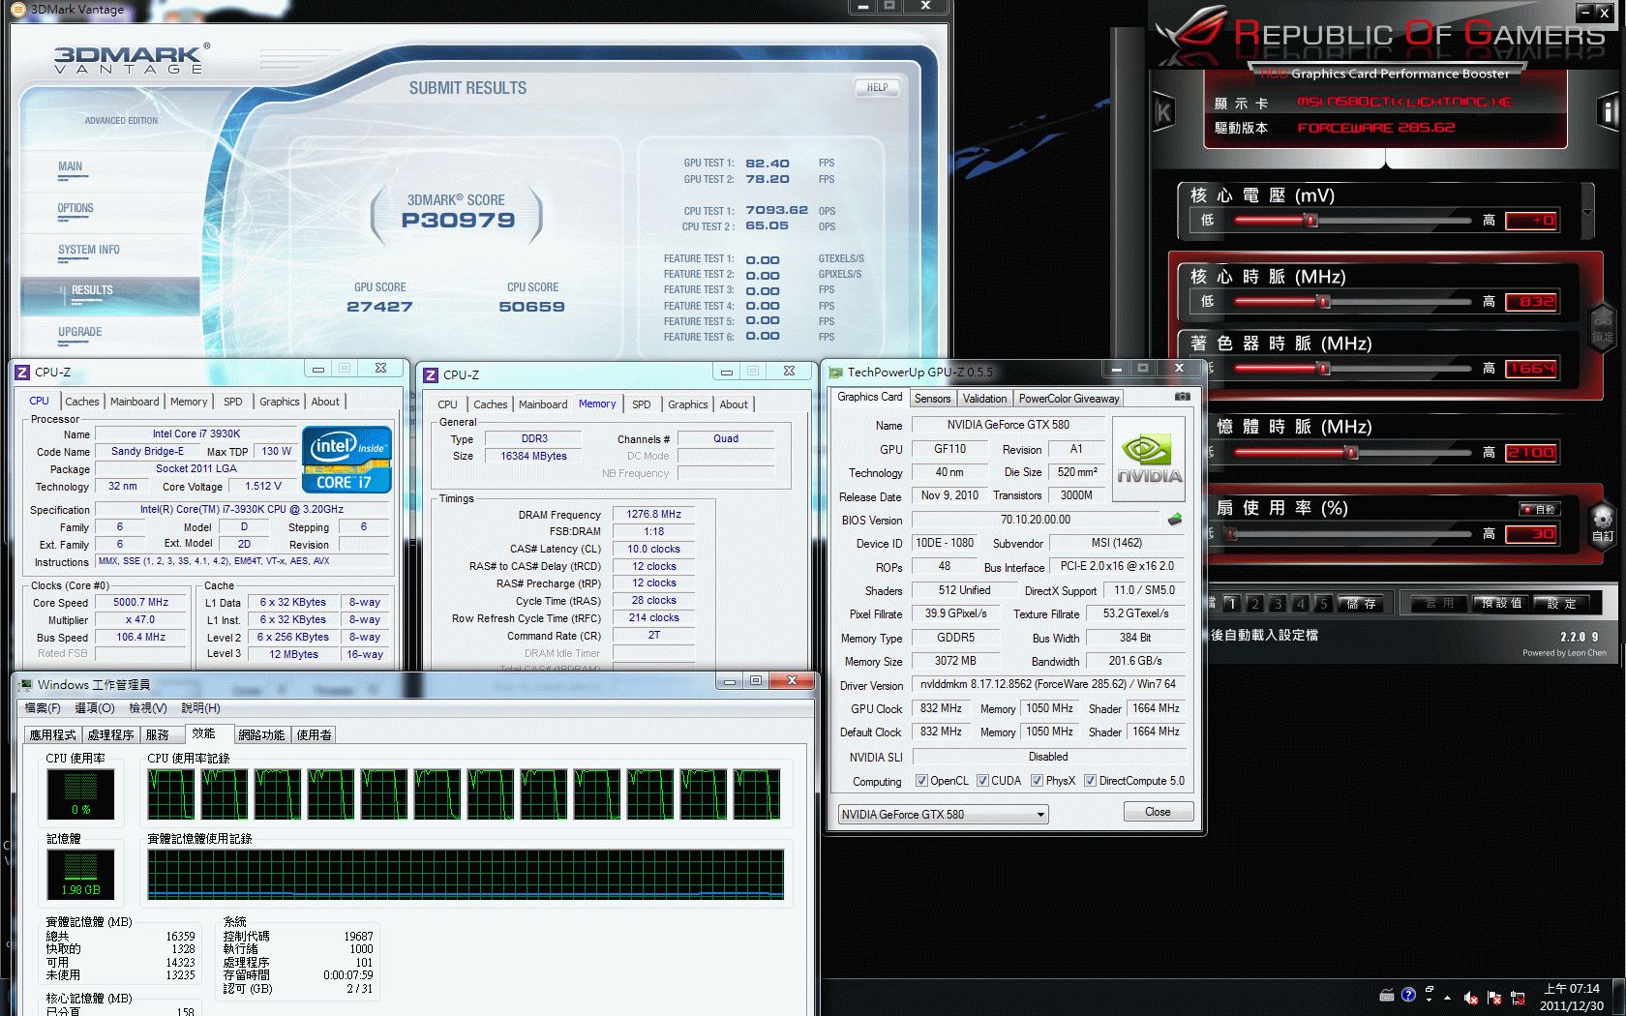
Task: Click the Show Desktop strip
Action: 1619,997
